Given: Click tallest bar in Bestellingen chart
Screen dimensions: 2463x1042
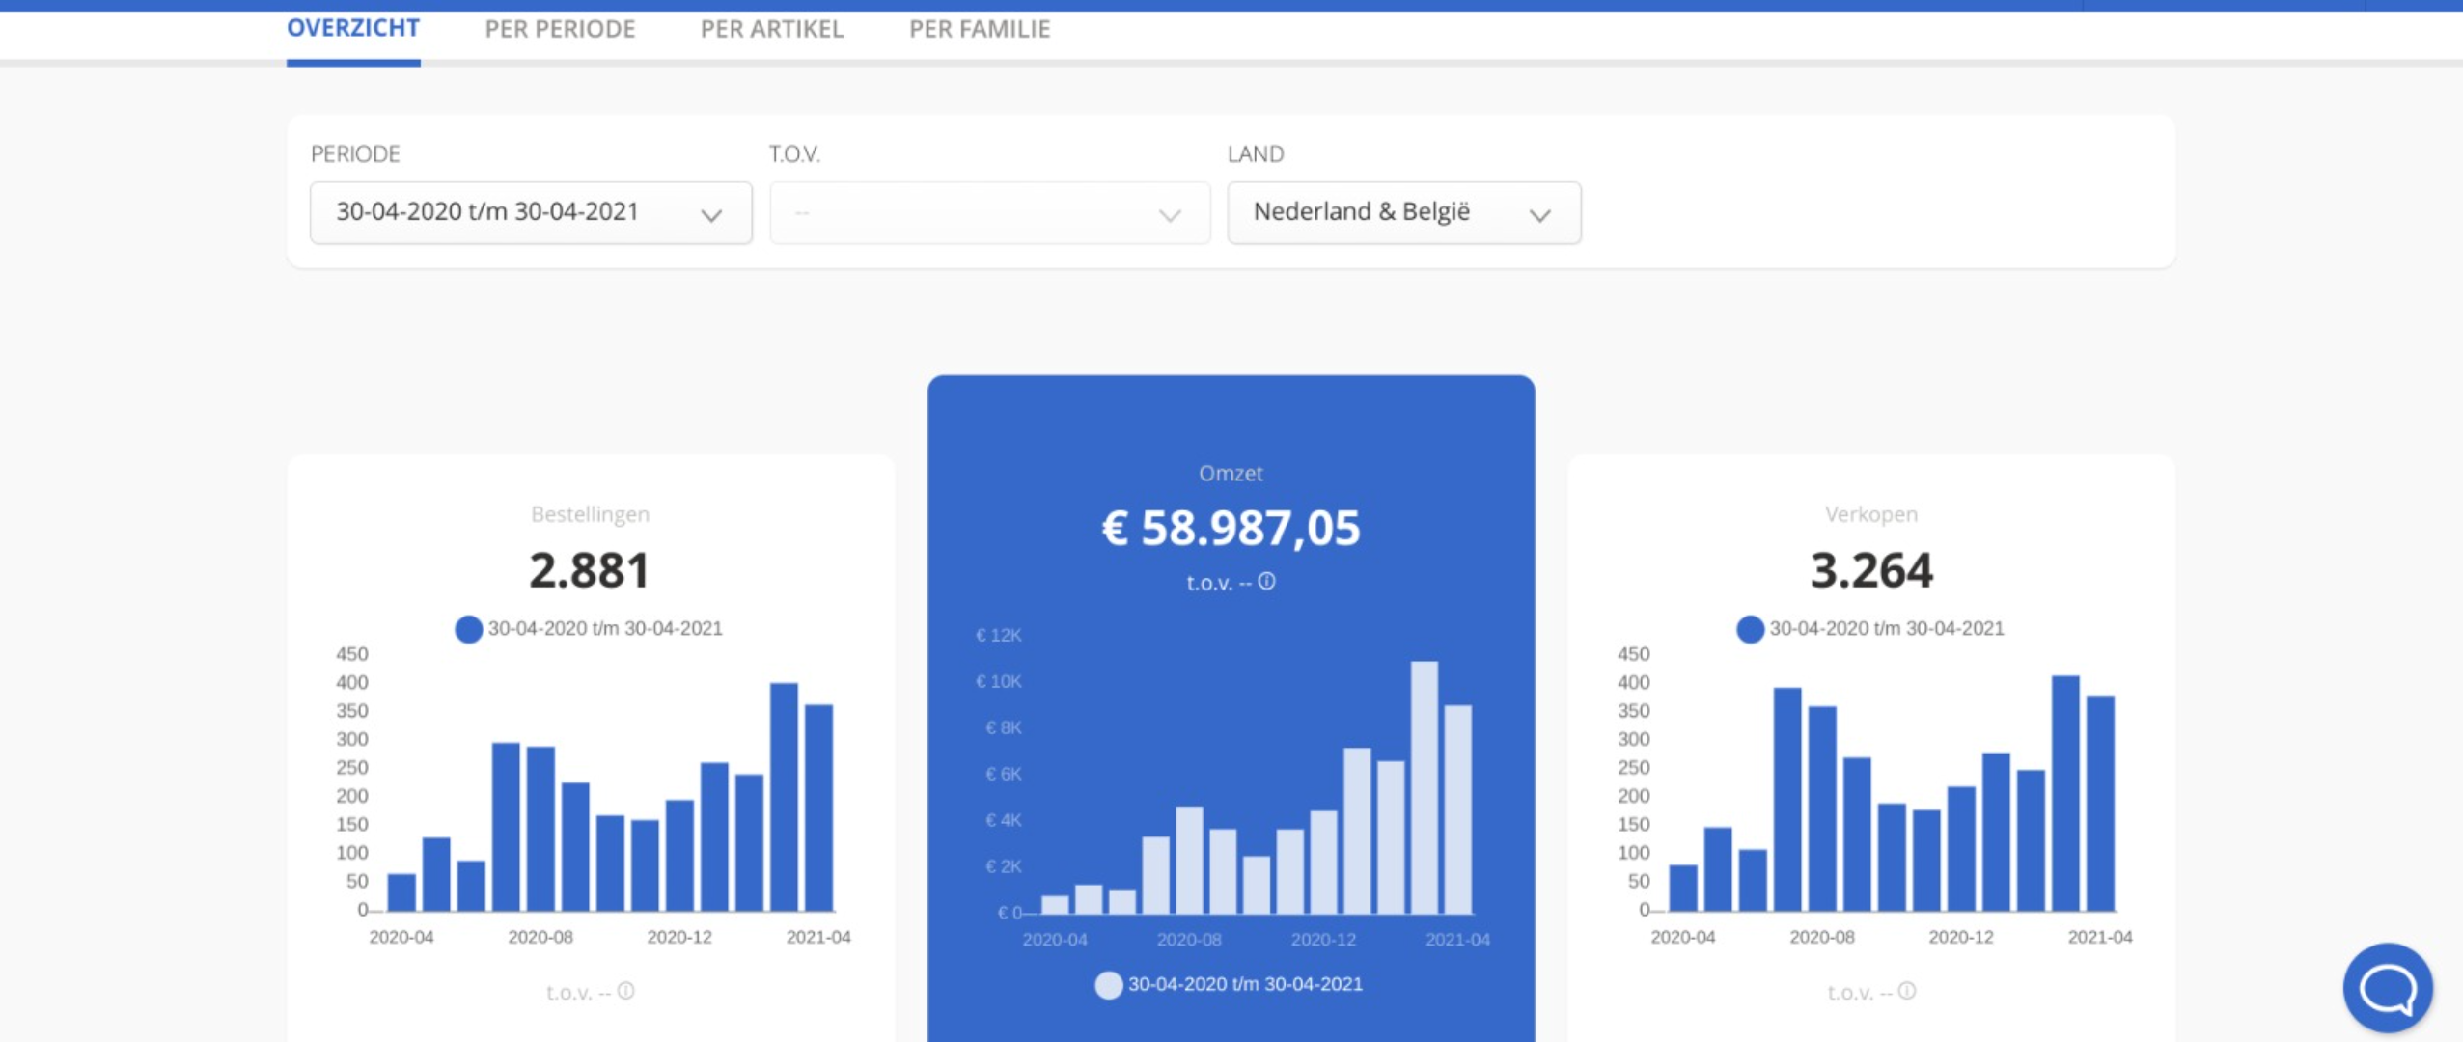Looking at the screenshot, I should click(x=784, y=796).
